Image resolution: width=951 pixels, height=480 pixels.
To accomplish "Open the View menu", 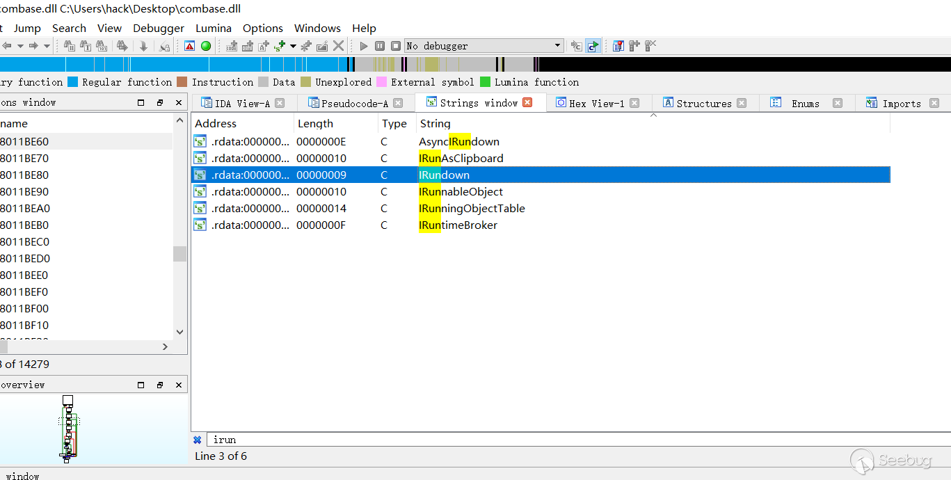I will [109, 28].
